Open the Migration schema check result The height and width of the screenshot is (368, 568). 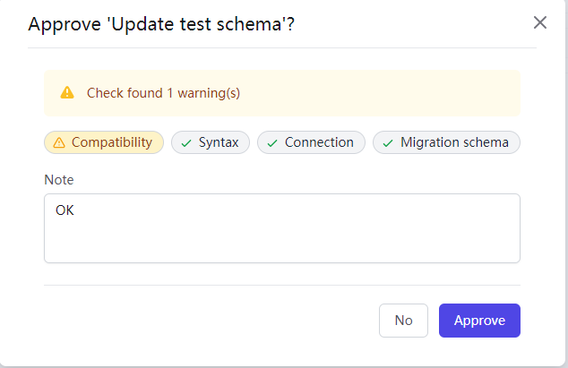[447, 142]
